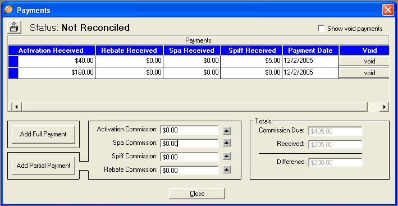Image resolution: width=398 pixels, height=206 pixels.
Task: Select the row marker of $160.00 payment
Action: click(x=13, y=73)
